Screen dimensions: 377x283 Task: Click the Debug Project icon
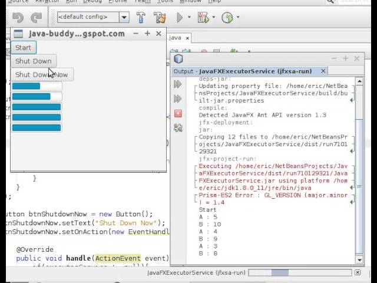click(x=203, y=17)
